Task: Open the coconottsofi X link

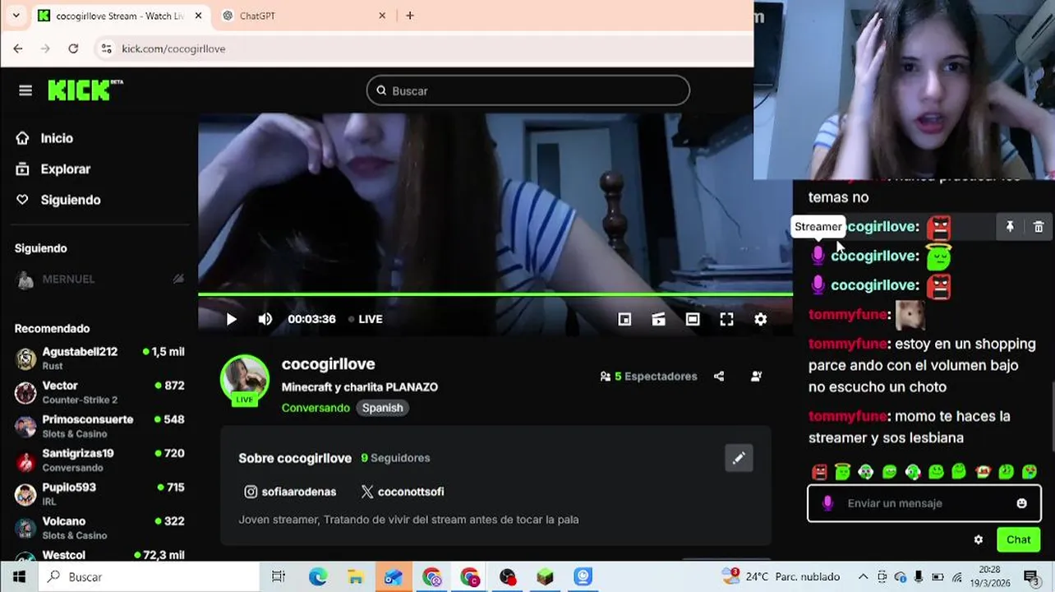Action: point(403,492)
